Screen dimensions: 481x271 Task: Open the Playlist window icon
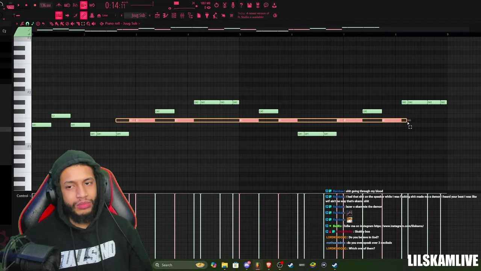[157, 15]
